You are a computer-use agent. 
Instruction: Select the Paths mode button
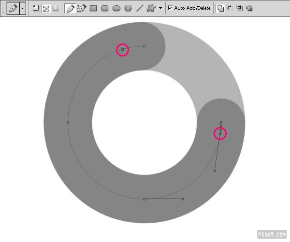click(46, 8)
